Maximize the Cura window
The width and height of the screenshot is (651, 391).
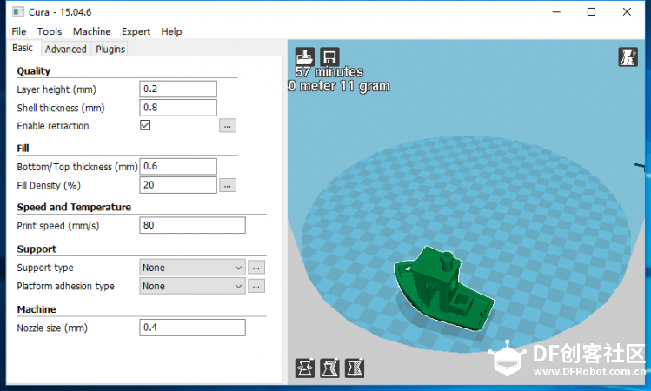[x=591, y=11]
